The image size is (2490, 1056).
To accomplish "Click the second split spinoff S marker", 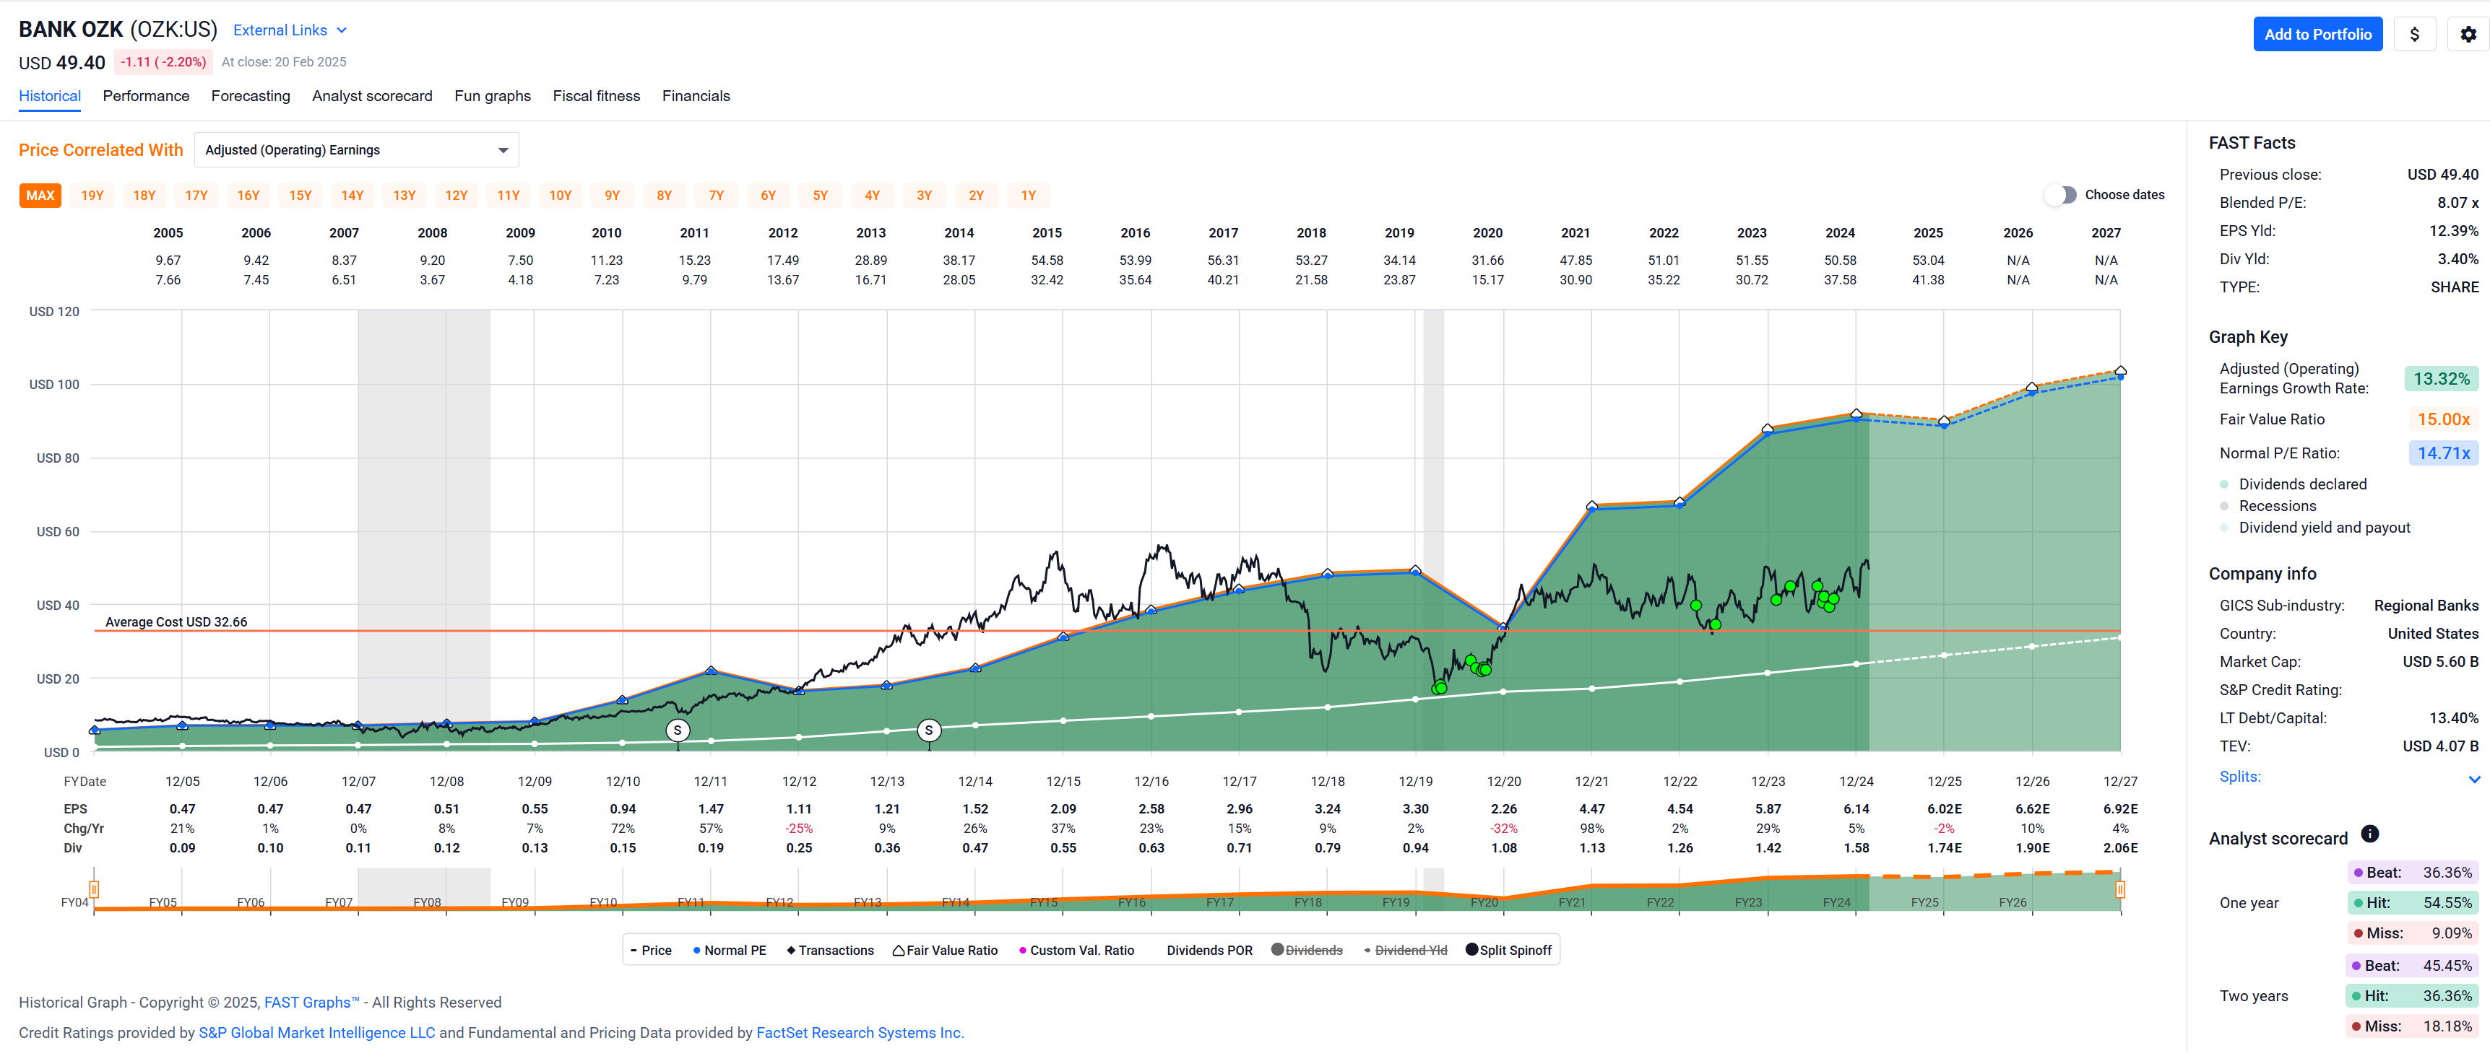I will coord(929,730).
